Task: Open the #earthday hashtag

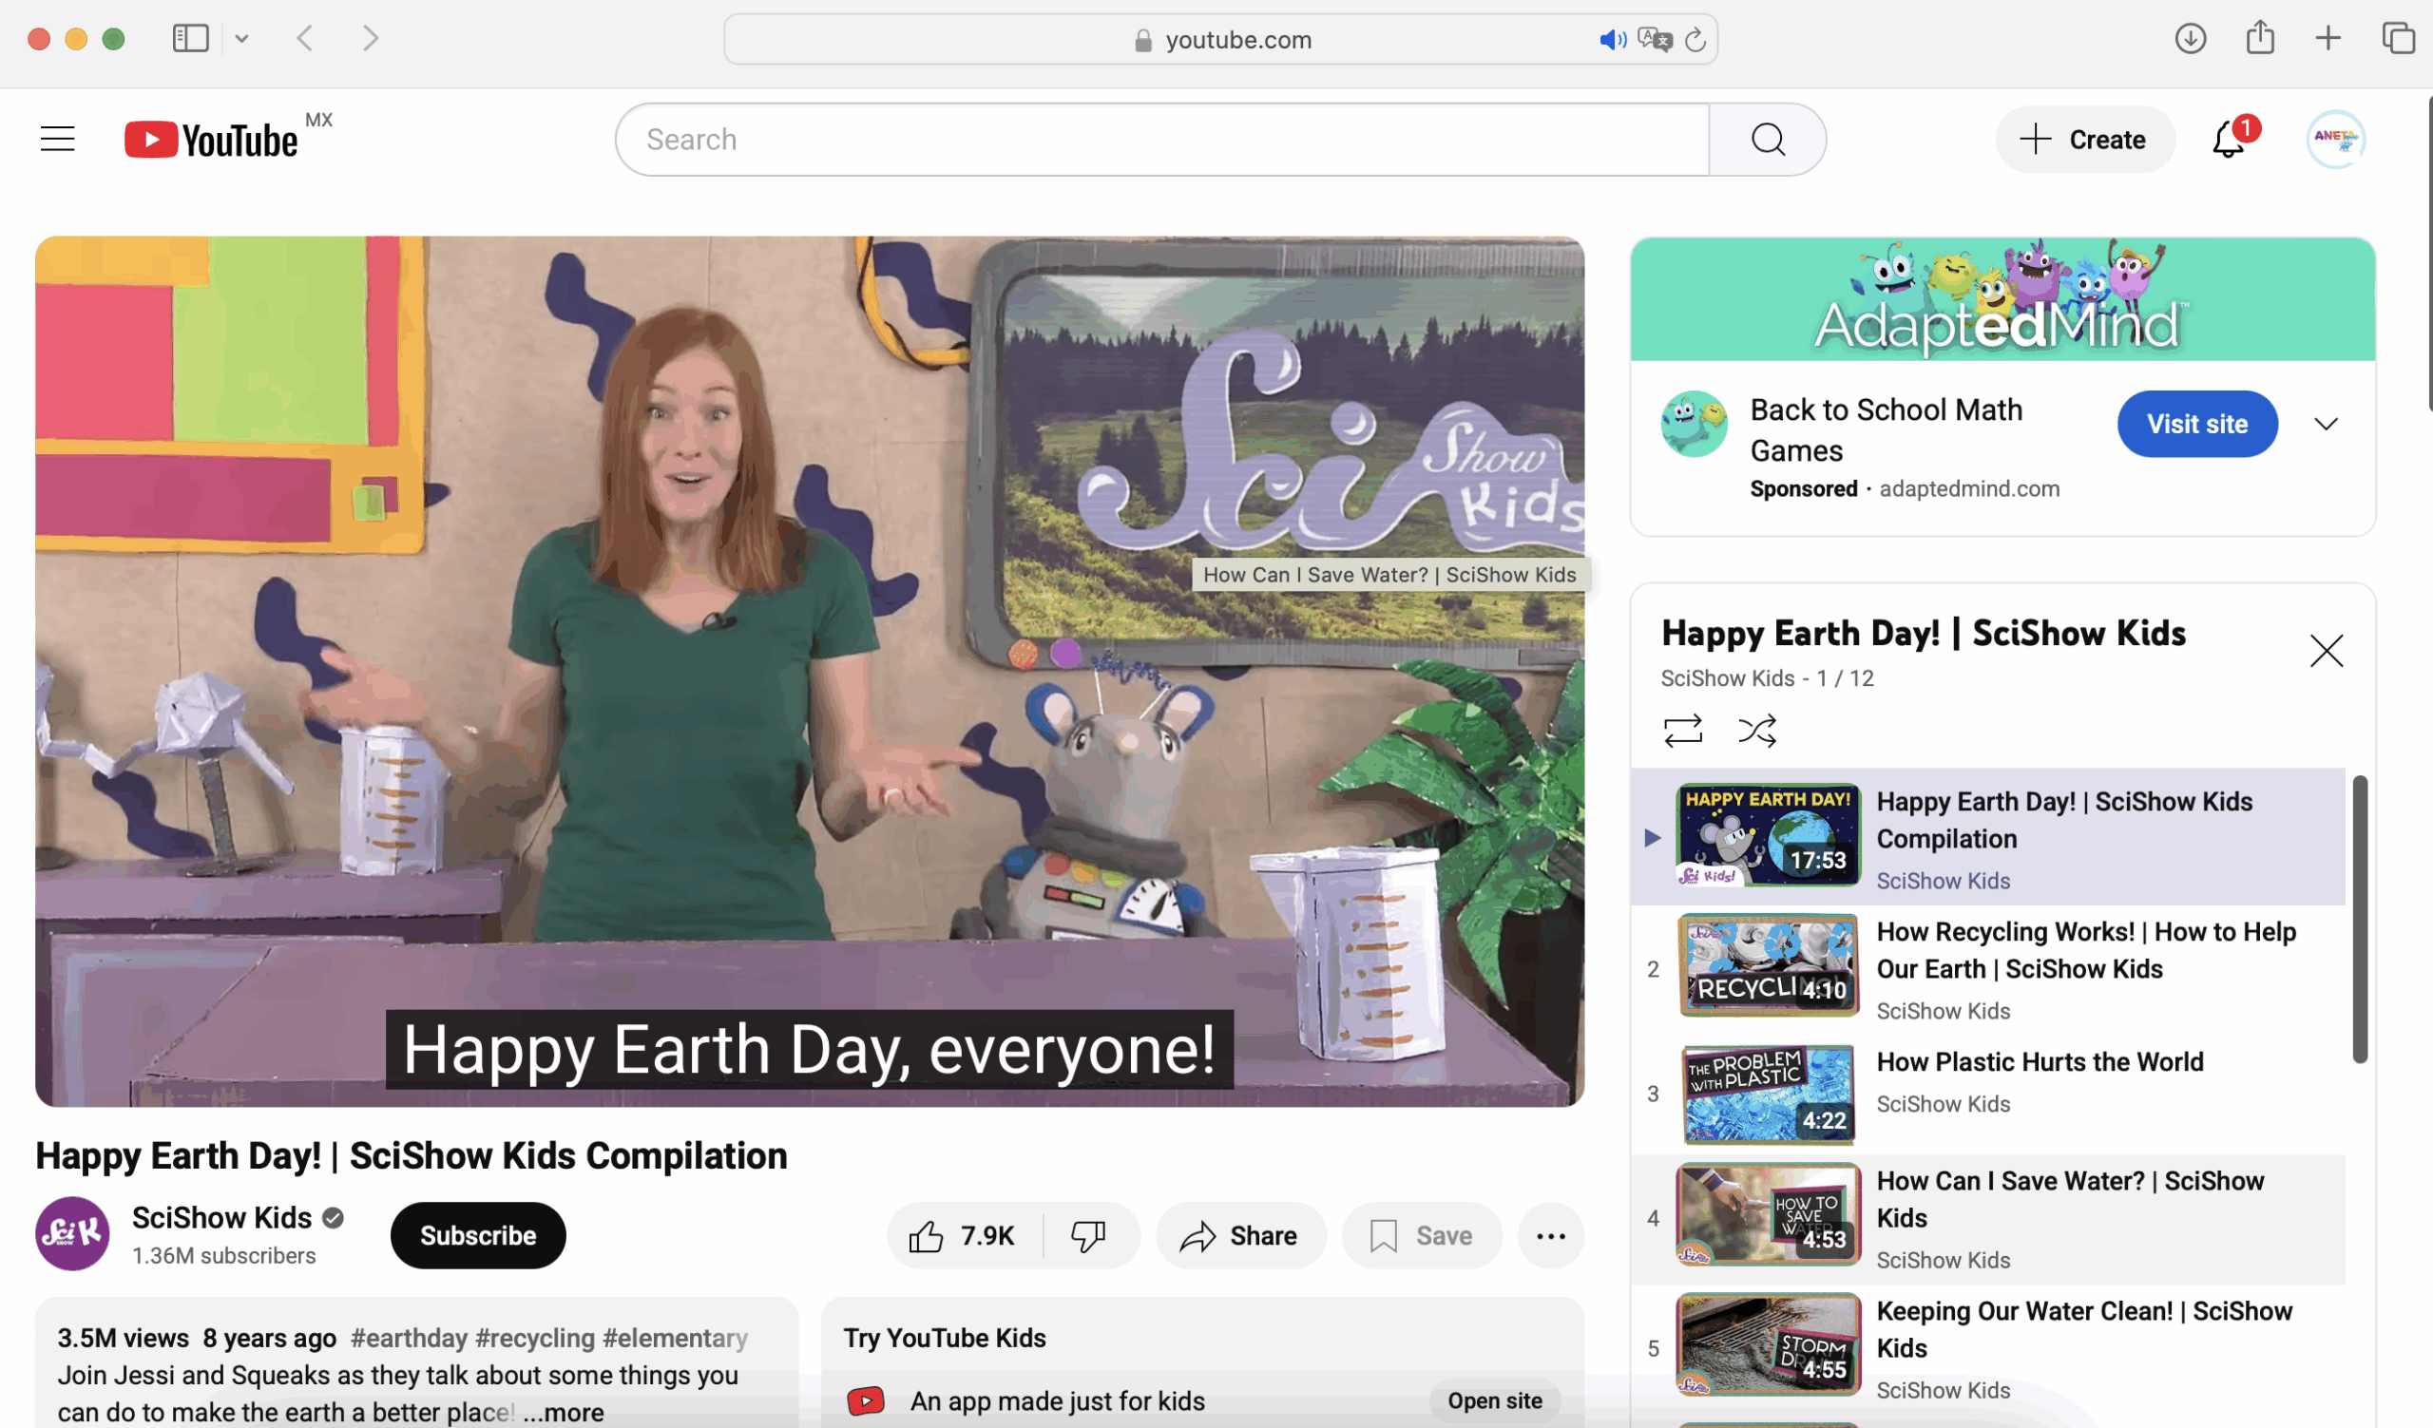Action: [410, 1339]
